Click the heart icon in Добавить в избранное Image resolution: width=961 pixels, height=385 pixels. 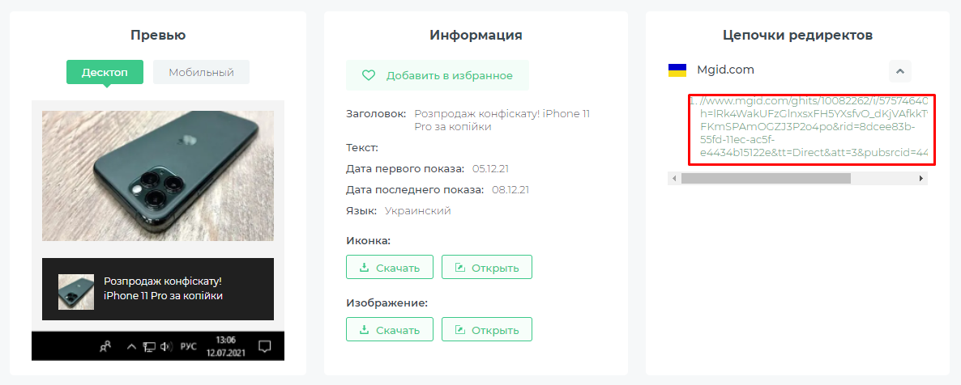[369, 76]
